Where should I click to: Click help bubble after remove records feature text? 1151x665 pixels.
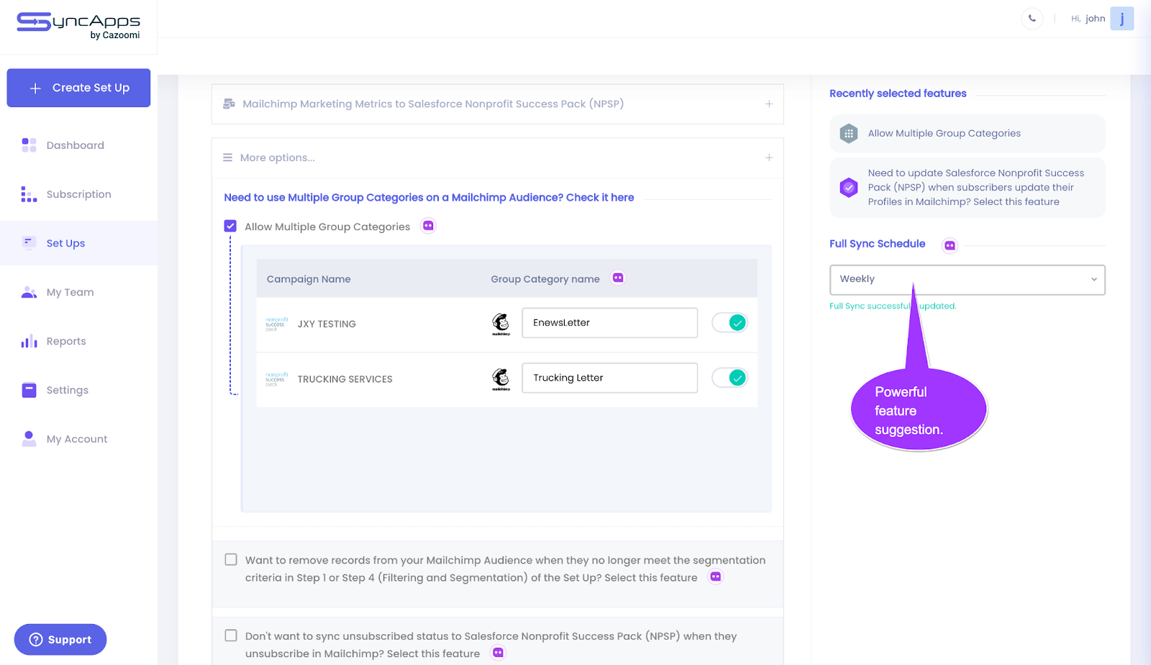click(x=715, y=577)
